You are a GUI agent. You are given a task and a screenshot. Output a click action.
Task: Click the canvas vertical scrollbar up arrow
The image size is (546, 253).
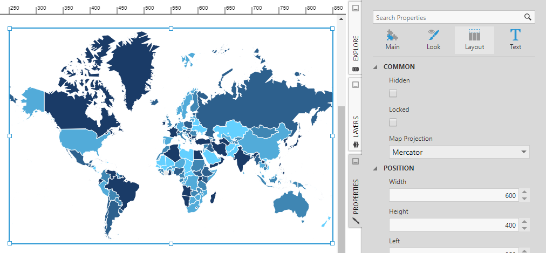[341, 18]
